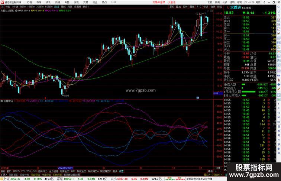
Task: Click the small chart icon at chart top-right corner
Action: (211, 11)
